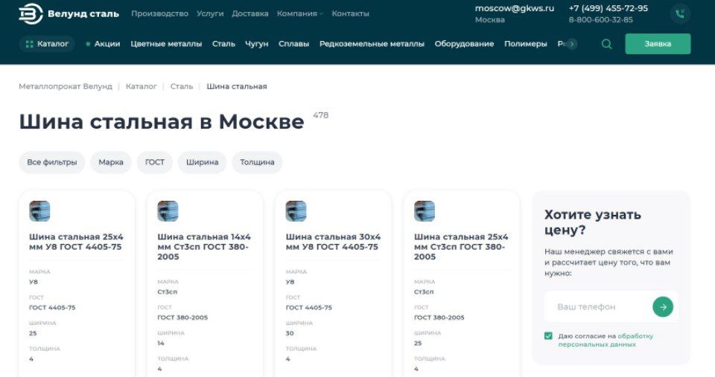Image resolution: width=715 pixels, height=377 pixels.
Task: Click the phone callback icon
Action: coord(680,14)
